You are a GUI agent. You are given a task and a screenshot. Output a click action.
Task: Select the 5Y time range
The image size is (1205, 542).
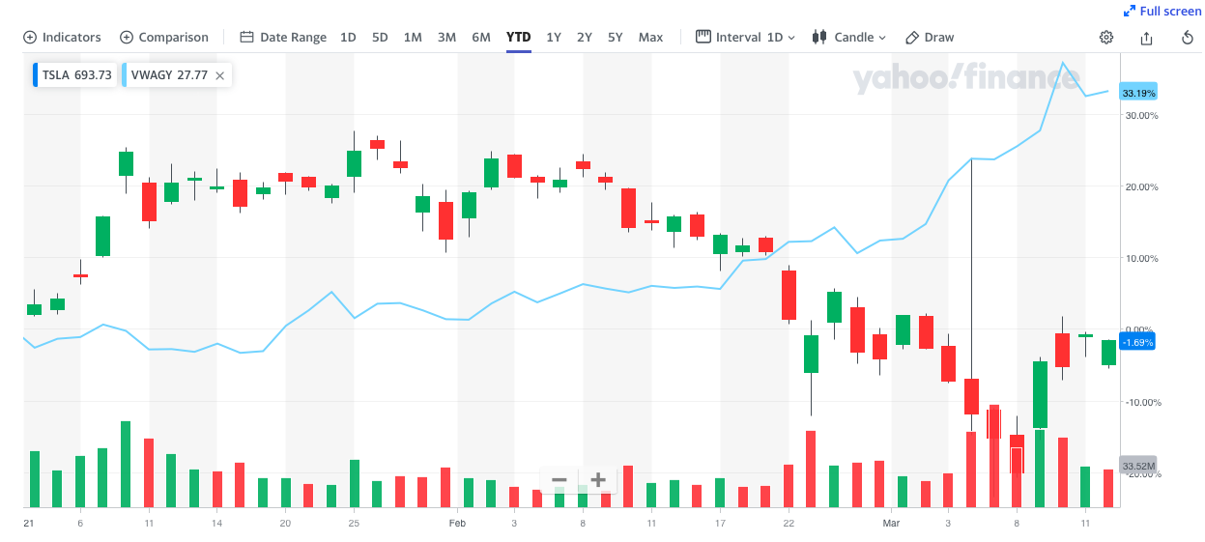click(616, 38)
